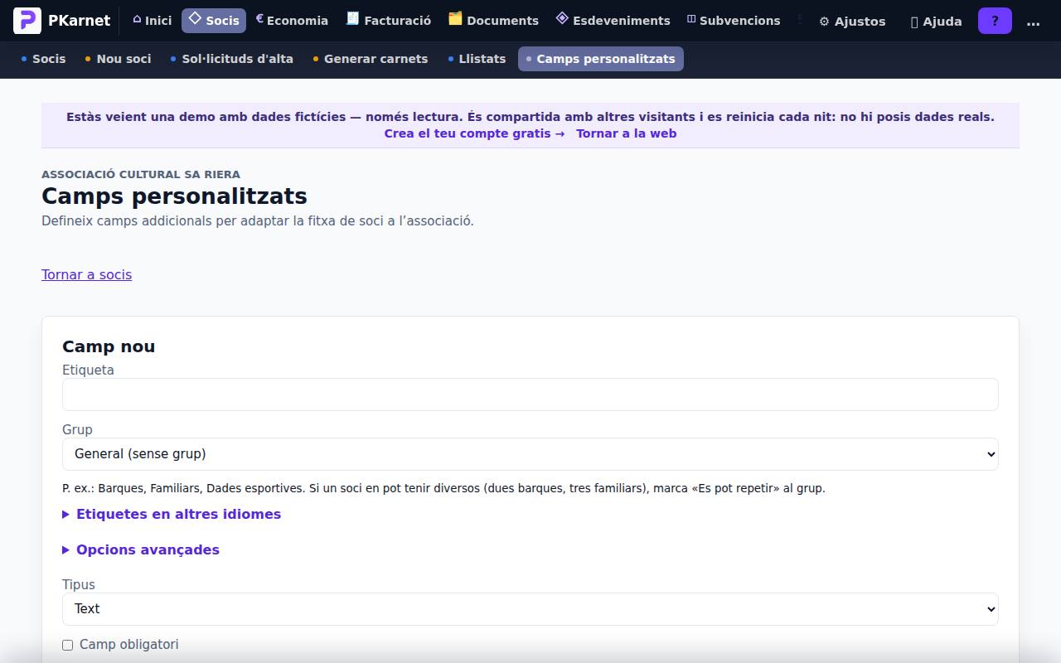Switch to Sol·licituds d'alta tab

pyautogui.click(x=232, y=59)
